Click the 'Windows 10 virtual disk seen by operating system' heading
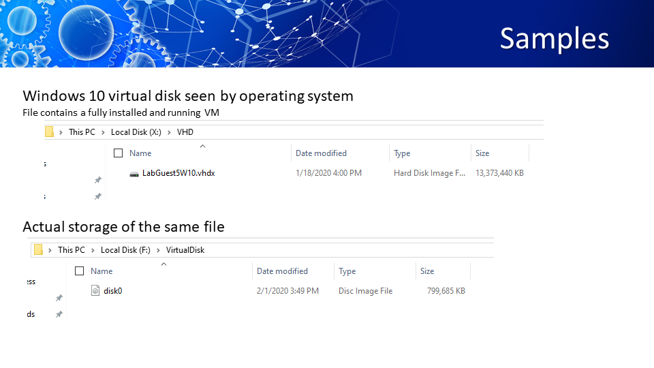 pyautogui.click(x=188, y=96)
